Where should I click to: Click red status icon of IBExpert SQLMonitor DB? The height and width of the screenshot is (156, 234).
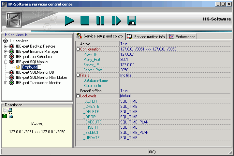[11, 72]
